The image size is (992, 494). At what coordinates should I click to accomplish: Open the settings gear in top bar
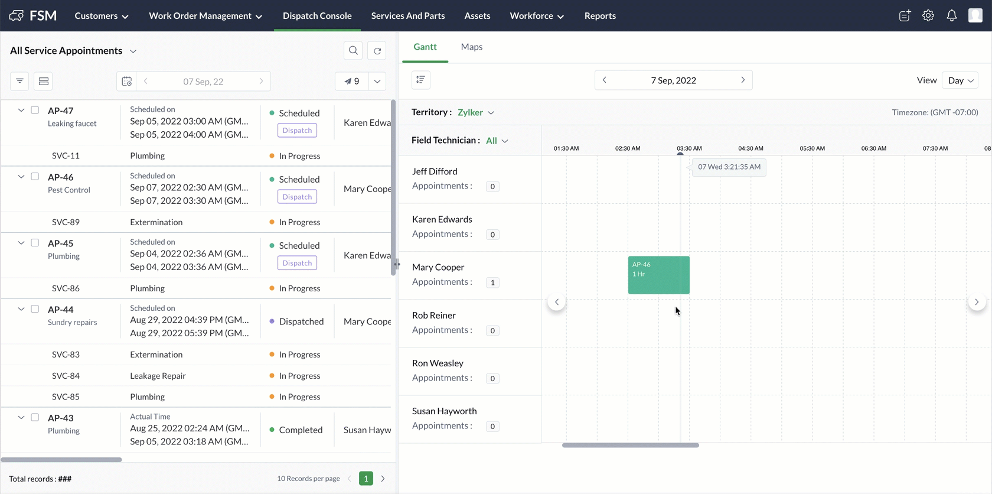928,16
